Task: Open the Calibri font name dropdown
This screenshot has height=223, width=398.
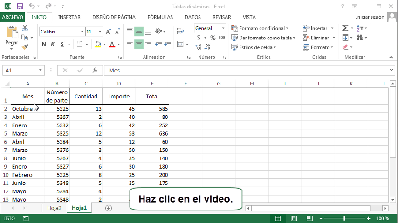Action: click(82, 32)
